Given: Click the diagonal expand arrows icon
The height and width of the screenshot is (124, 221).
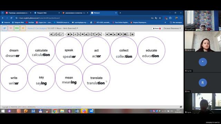Looking at the screenshot, I should [x=61, y=34].
